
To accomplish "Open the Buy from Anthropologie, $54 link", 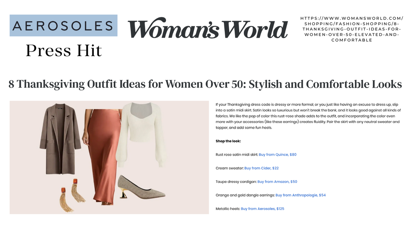I will (x=300, y=195).
